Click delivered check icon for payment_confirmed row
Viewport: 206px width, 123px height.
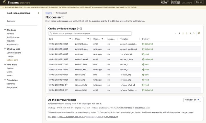[x=143, y=49]
